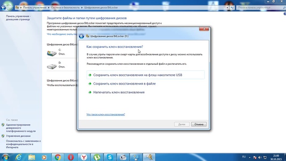
Task: Click the search magnifier icon
Action: click(x=284, y=8)
